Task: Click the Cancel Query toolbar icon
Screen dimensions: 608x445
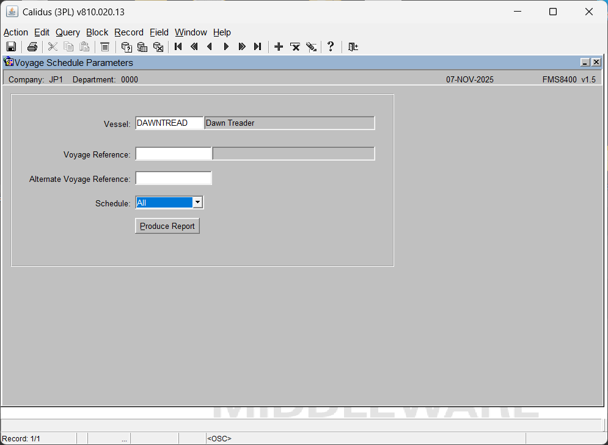Action: point(158,47)
